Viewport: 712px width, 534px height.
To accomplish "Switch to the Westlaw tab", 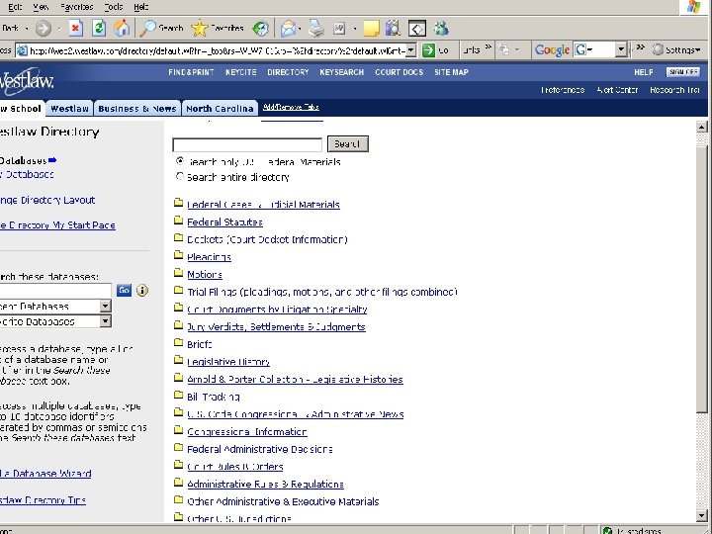I will point(69,109).
